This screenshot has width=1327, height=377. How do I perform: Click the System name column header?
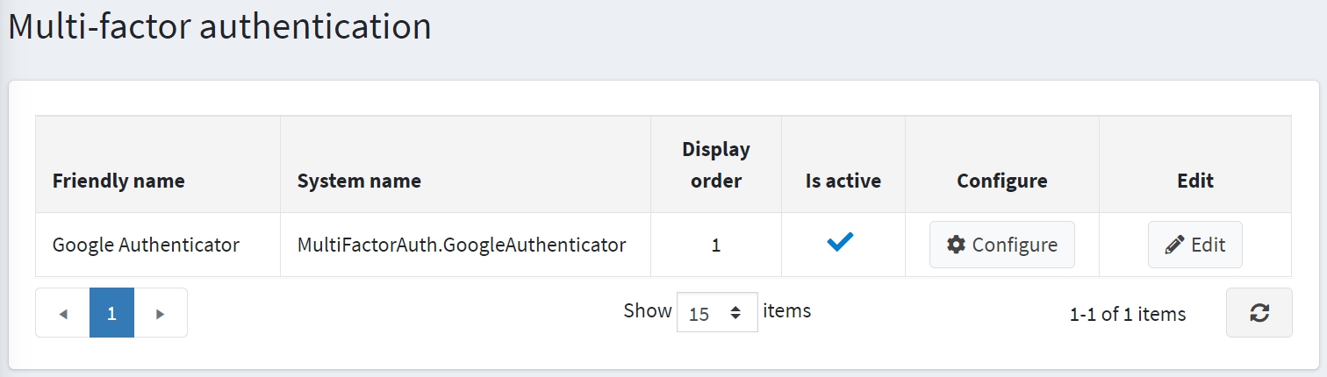click(x=359, y=181)
